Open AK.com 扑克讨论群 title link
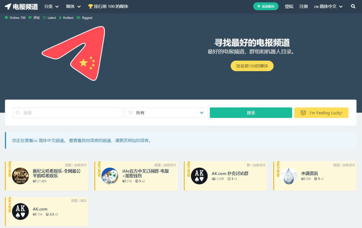Image resolution: width=362 pixels, height=228 pixels. point(230,174)
